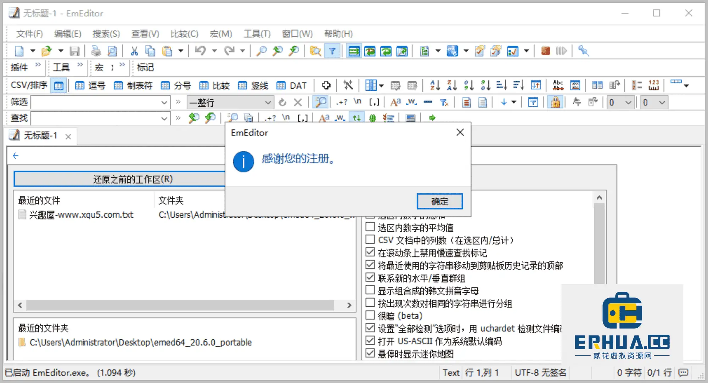This screenshot has height=383, width=708.
Task: Open recent folder emed64_20.6.0_portable
Action: [141, 342]
